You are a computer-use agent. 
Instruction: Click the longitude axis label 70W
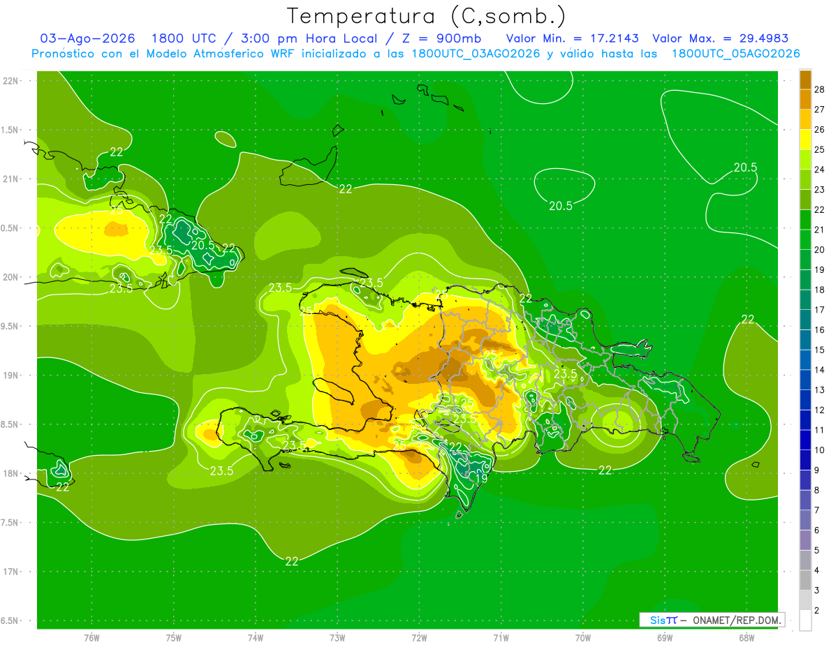tap(582, 637)
